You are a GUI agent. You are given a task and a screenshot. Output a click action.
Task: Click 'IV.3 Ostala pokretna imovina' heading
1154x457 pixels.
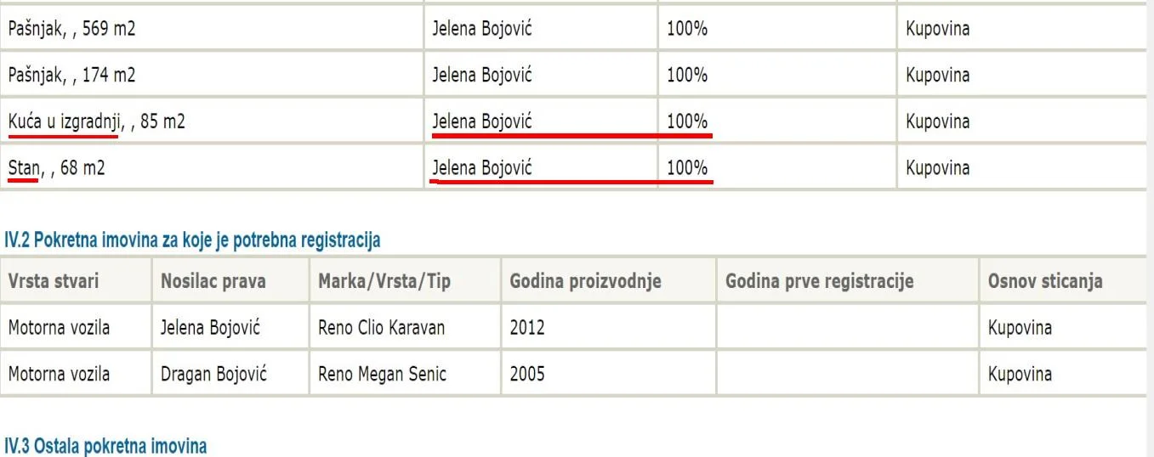coord(105,446)
